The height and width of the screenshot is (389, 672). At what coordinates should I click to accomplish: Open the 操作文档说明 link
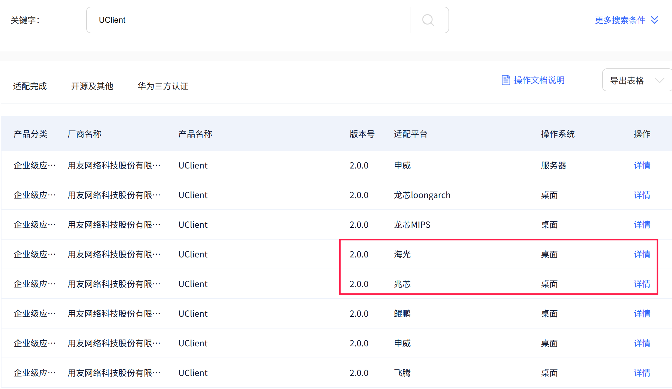coord(539,80)
